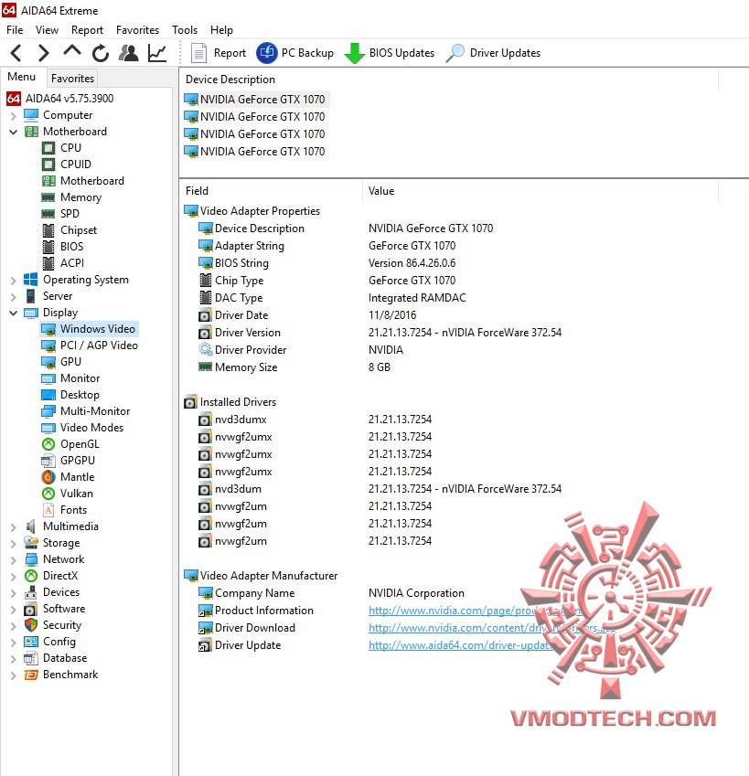This screenshot has width=749, height=776.
Task: Select CPU icon under Motherboard
Action: coord(48,148)
